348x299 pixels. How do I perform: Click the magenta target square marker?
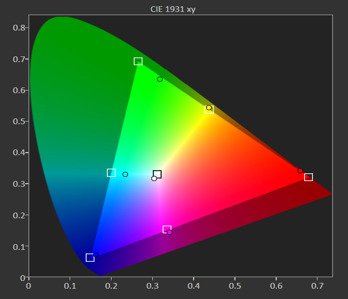167,229
